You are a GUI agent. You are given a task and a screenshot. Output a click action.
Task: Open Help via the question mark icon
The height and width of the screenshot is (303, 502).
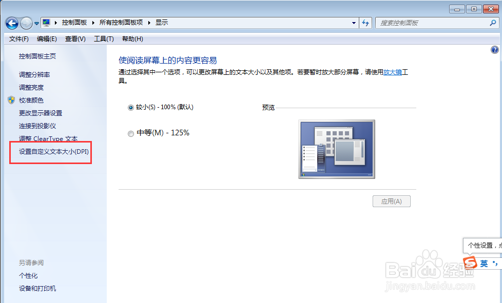[494, 49]
